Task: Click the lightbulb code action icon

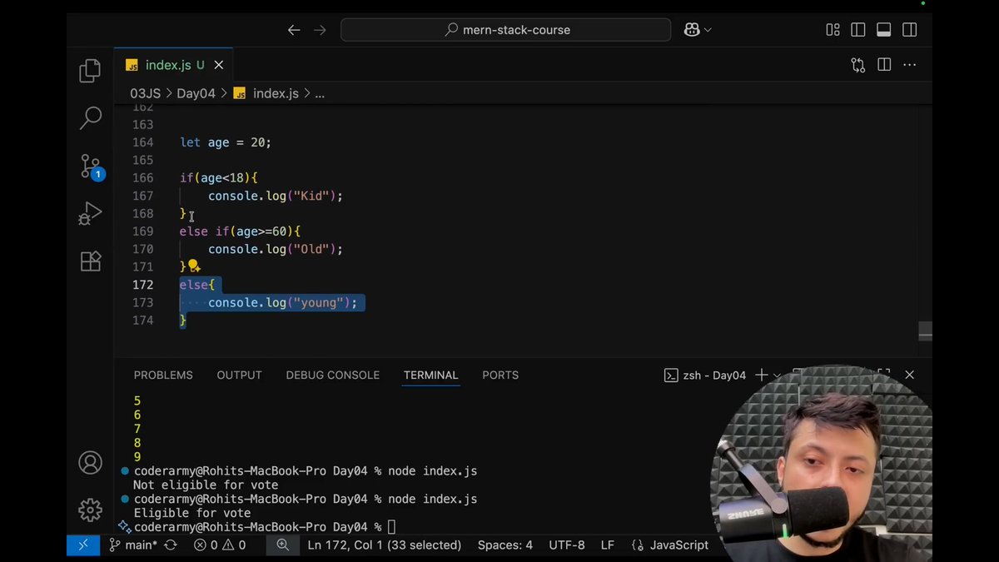Action: click(x=194, y=266)
